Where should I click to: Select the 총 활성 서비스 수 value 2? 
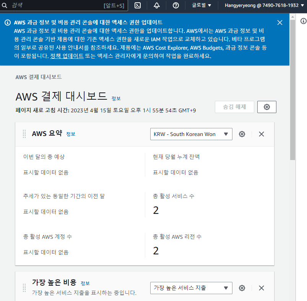point(156,210)
